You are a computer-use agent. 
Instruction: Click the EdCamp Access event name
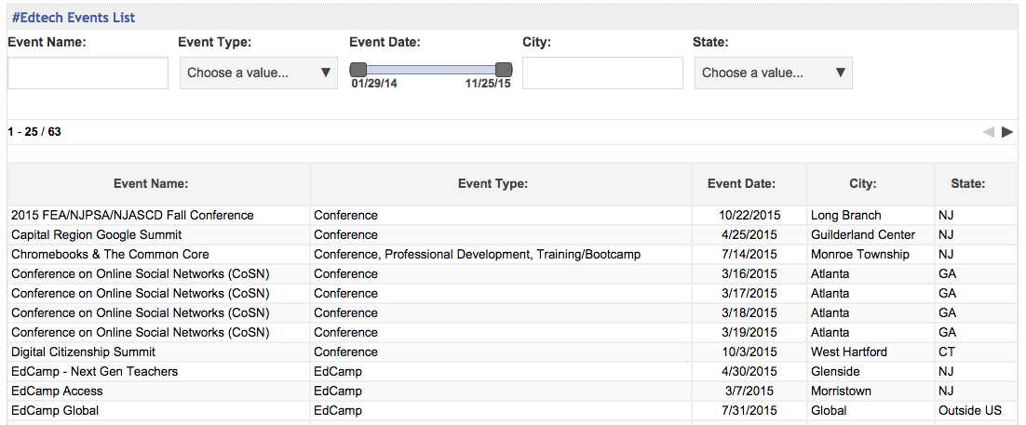pyautogui.click(x=57, y=391)
